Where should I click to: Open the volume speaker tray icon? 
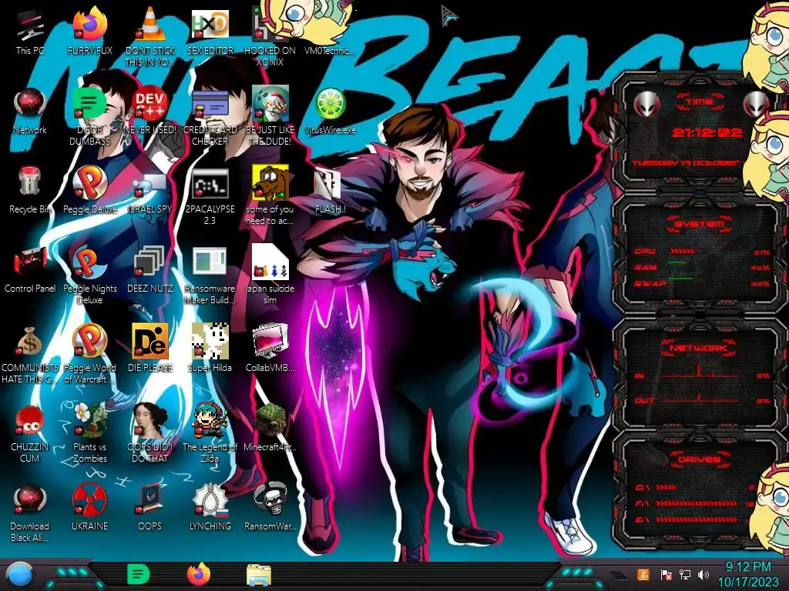[703, 574]
